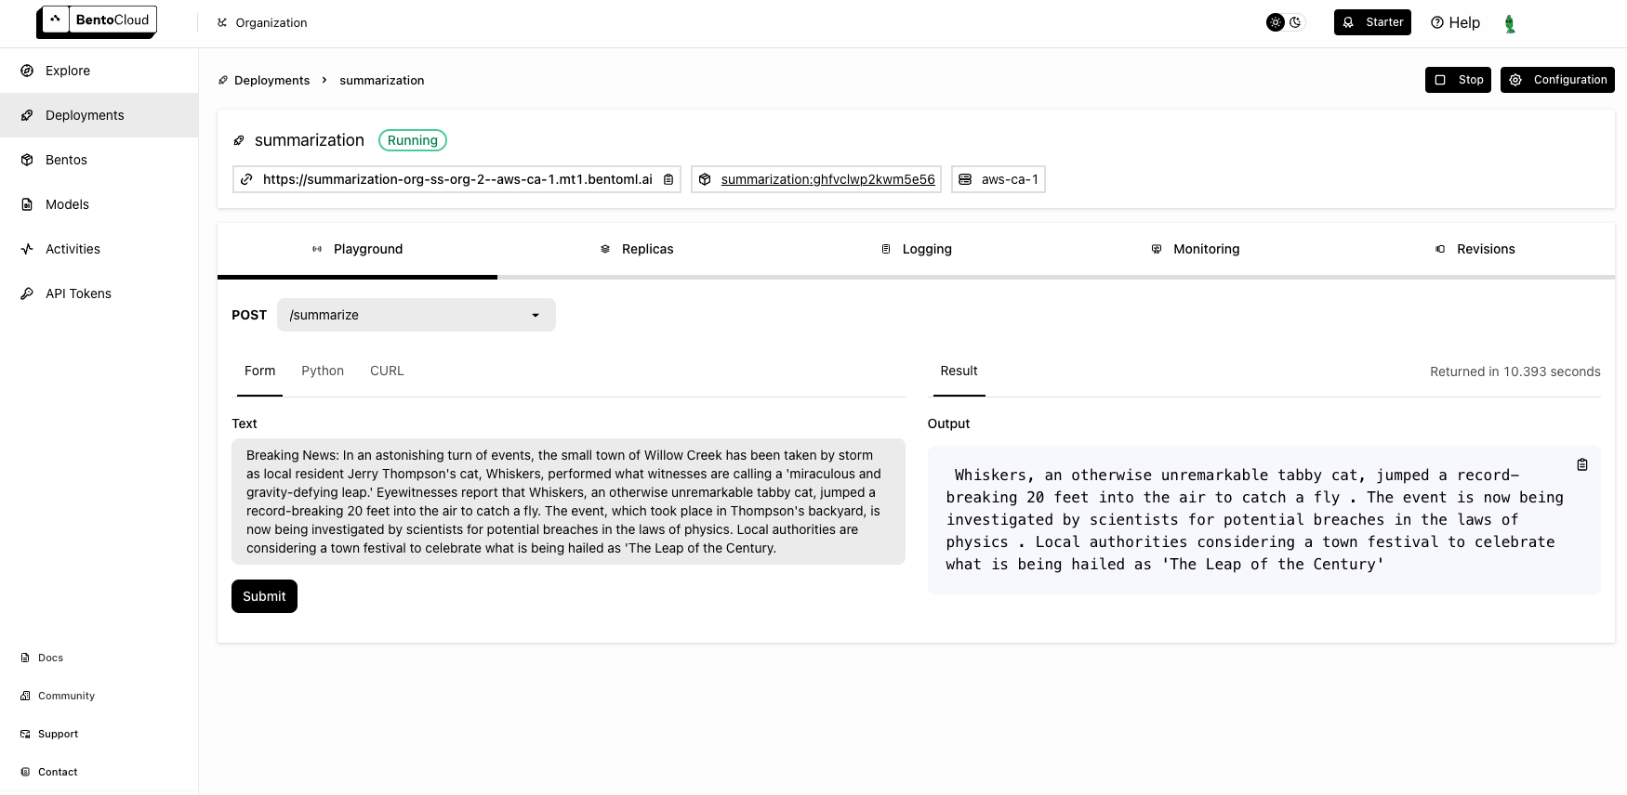
Task: Switch to the Logging tab
Action: coord(916,249)
